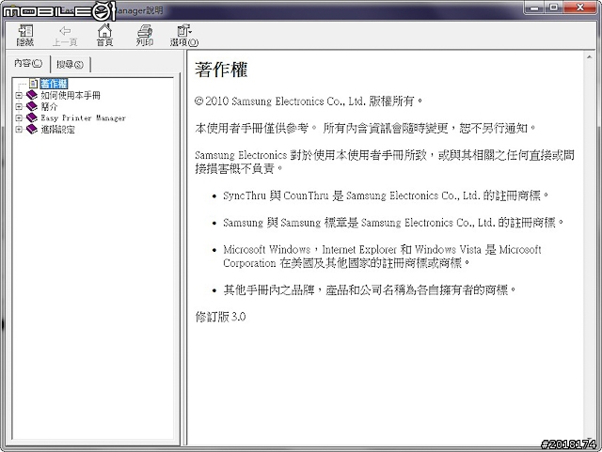Expand the 如何使用本手冊 tree node
The width and height of the screenshot is (602, 452).
(19, 95)
